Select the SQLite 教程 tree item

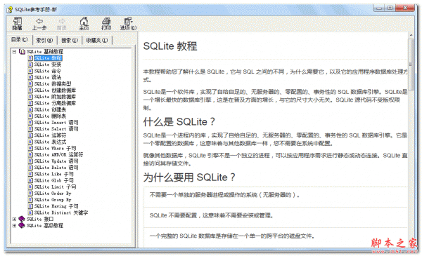[48, 58]
